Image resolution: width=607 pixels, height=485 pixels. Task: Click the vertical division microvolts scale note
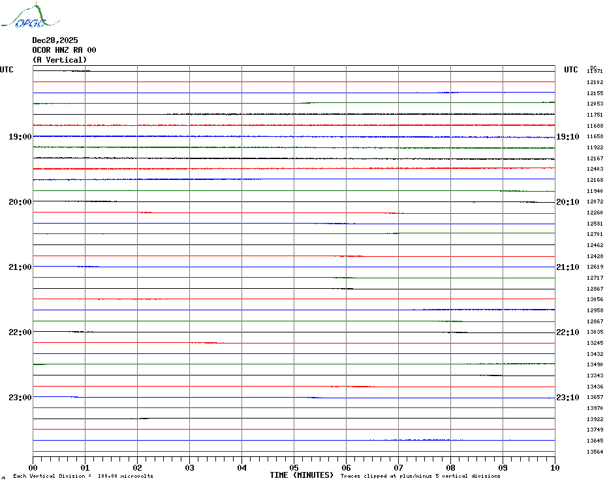[x=83, y=476]
